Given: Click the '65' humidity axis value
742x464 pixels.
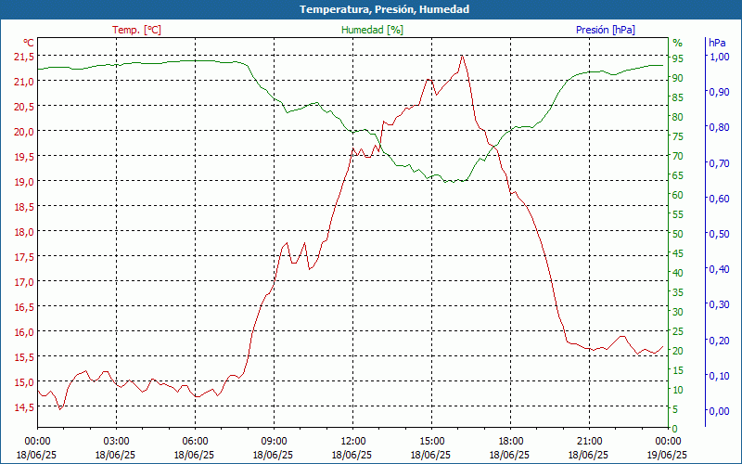Looking at the screenshot, I should pos(678,175).
